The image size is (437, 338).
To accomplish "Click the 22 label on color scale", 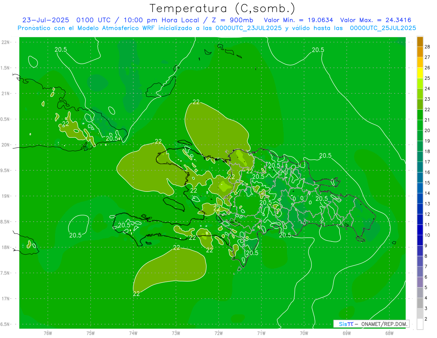I will 428,109.
